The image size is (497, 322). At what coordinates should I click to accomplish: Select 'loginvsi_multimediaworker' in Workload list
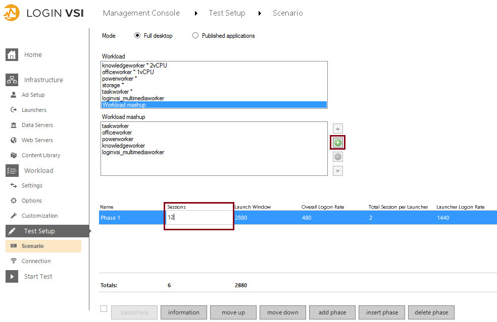click(214, 98)
